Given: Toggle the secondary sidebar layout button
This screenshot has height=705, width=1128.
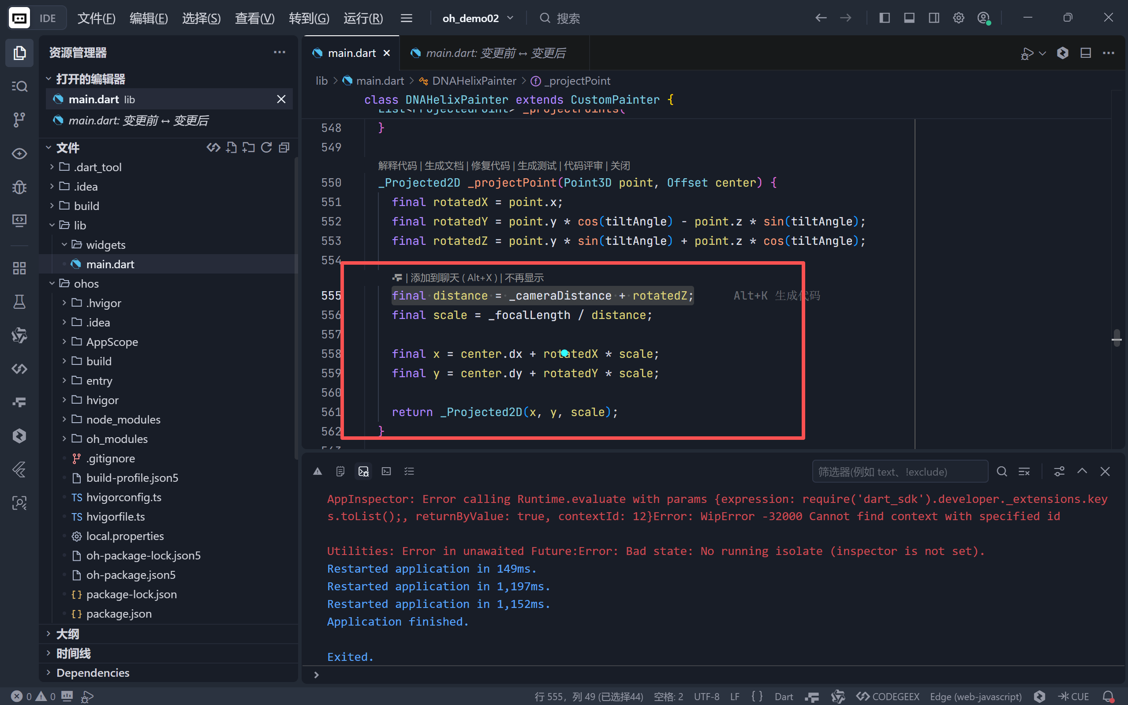Looking at the screenshot, I should click(934, 18).
